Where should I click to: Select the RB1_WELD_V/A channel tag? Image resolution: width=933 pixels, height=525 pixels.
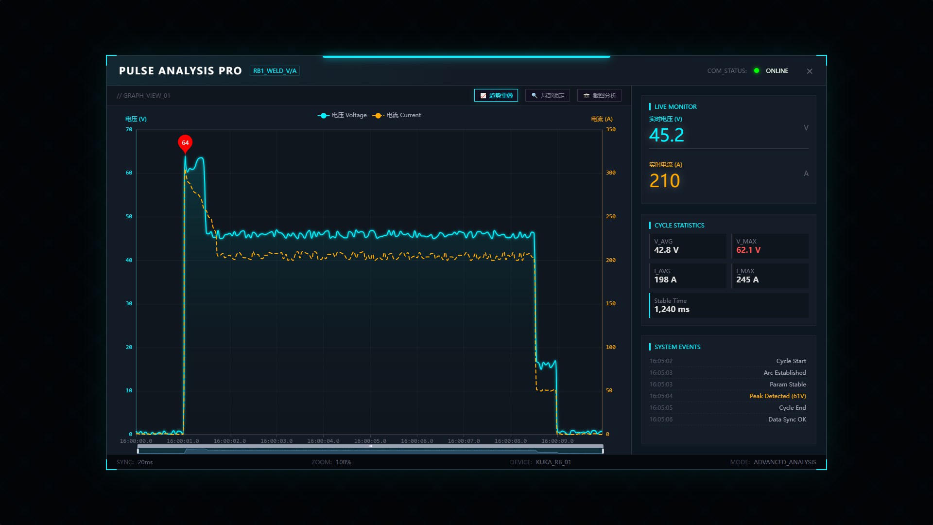pos(275,71)
